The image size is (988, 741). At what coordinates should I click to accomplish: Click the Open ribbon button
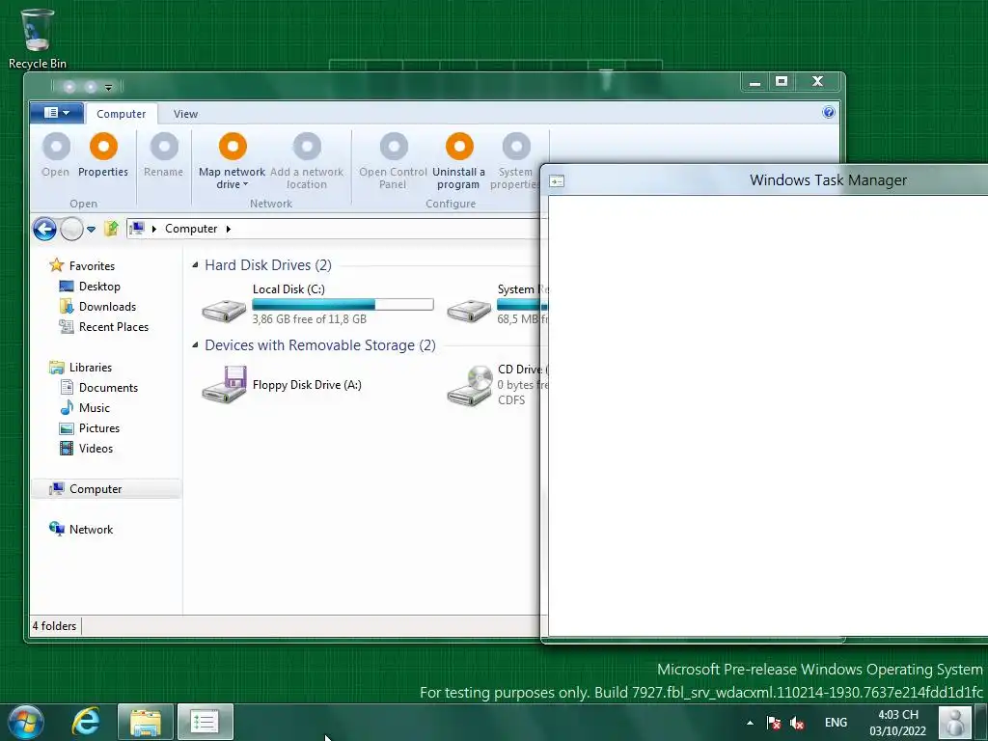click(x=55, y=155)
